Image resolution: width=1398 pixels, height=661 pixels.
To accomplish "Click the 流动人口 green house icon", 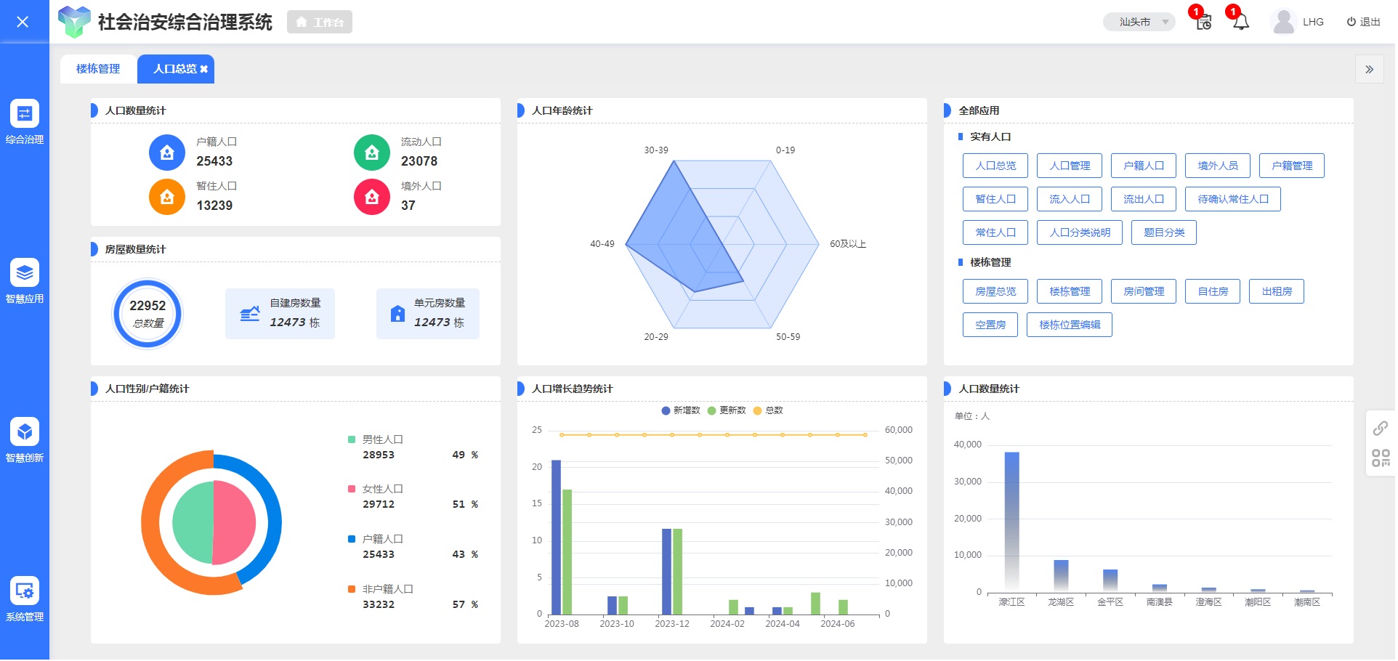I will pos(372,153).
